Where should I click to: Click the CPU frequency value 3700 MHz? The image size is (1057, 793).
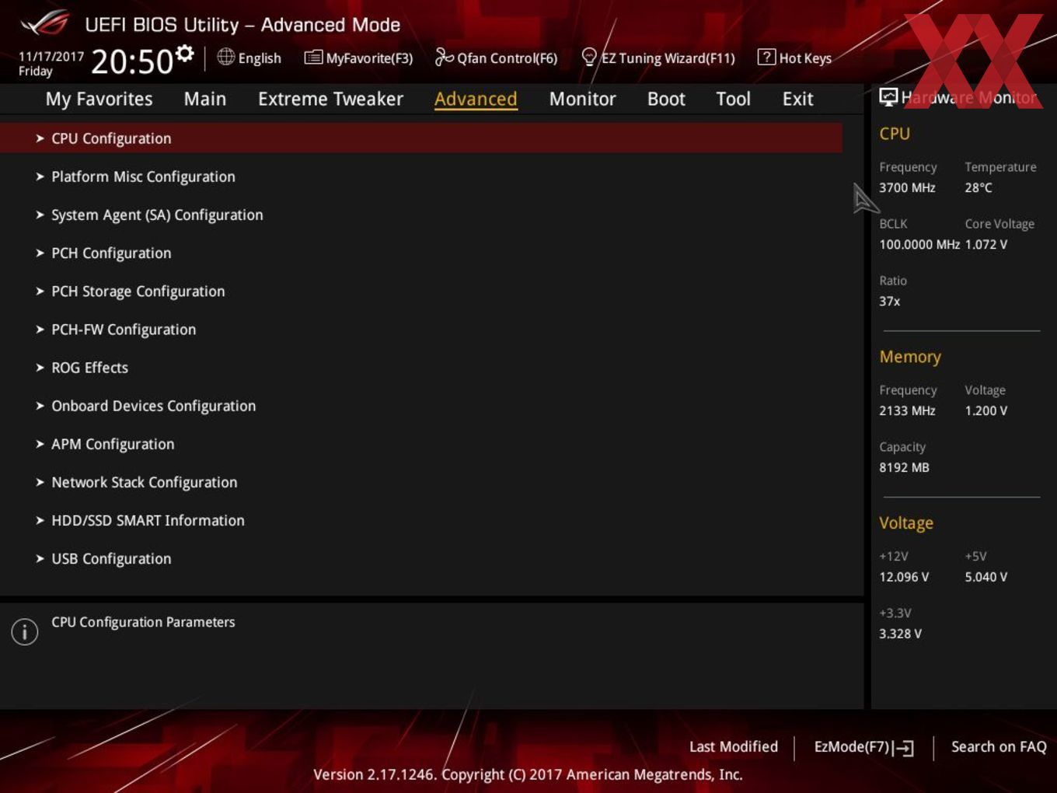click(907, 187)
